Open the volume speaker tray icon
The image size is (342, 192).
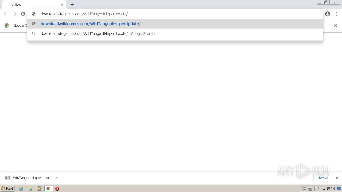pos(304,189)
